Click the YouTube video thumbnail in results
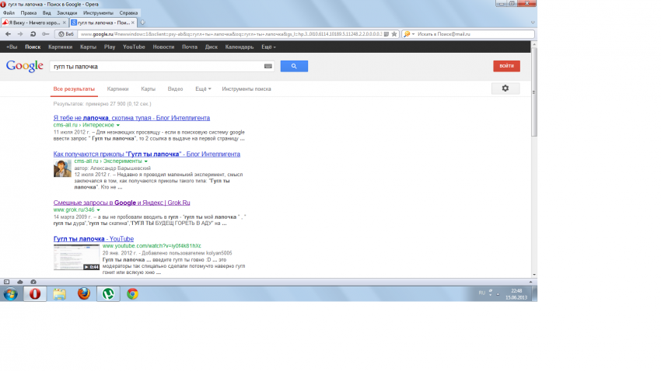Viewport: 661px width, 371px height. pos(76,257)
